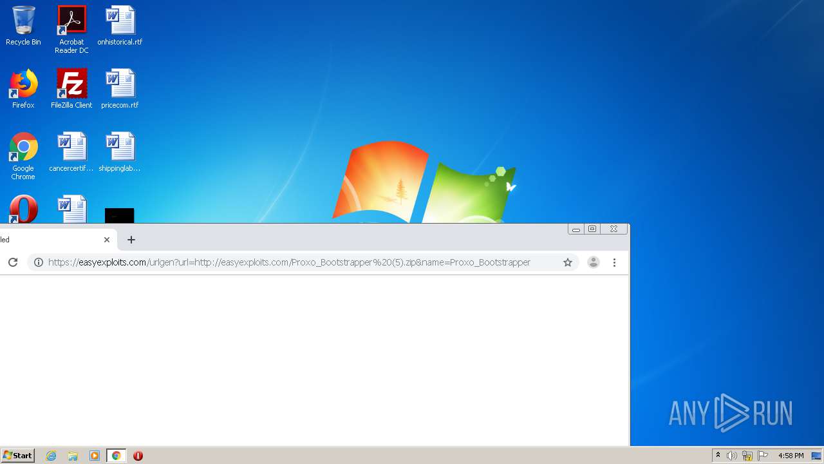Minimize the Chrome window
The height and width of the screenshot is (464, 824).
[x=576, y=229]
